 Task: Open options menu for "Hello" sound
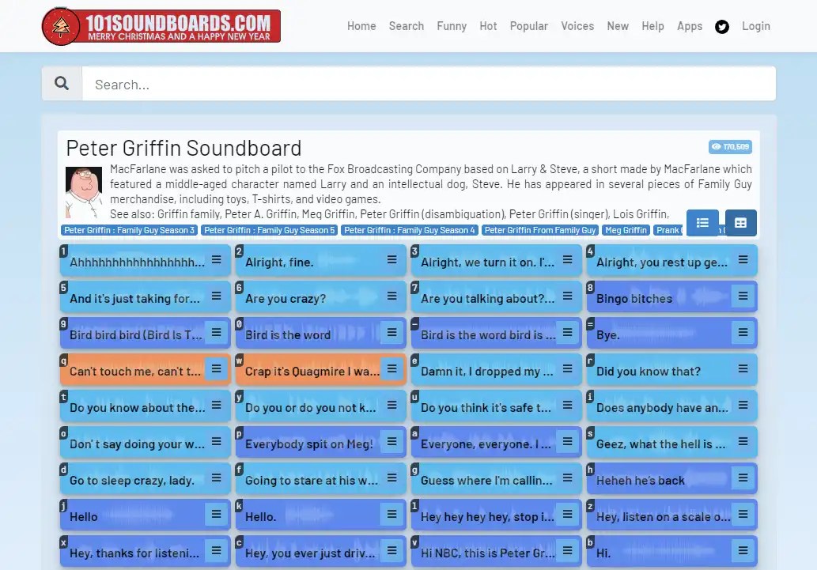[x=215, y=515]
